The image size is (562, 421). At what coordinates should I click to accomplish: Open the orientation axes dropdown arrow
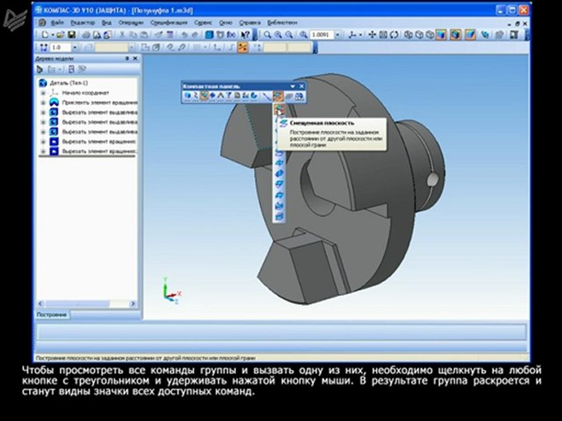pos(360,34)
